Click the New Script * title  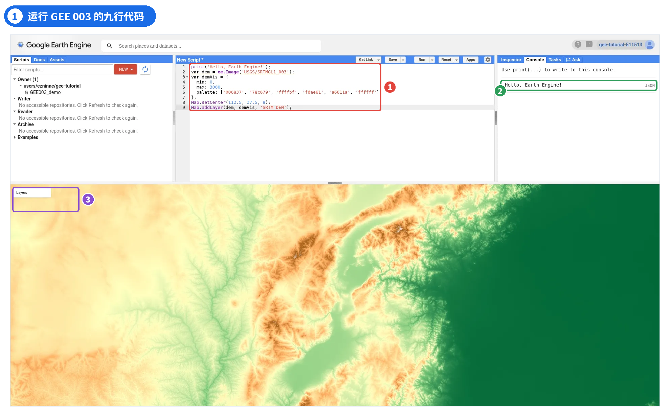[190, 60]
